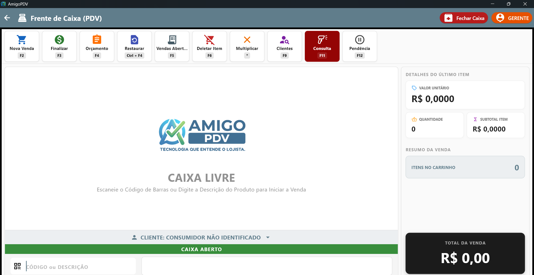The width and height of the screenshot is (534, 275).
Task: Click the F12 shortcut badge
Action: (x=360, y=55)
